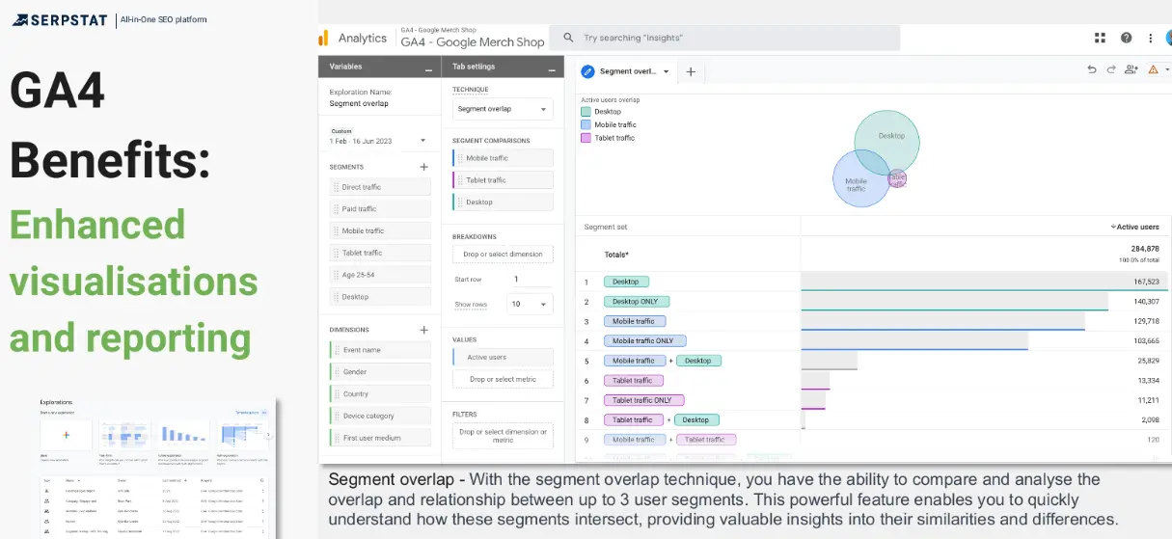Open the data warning triangle icon

[1153, 69]
